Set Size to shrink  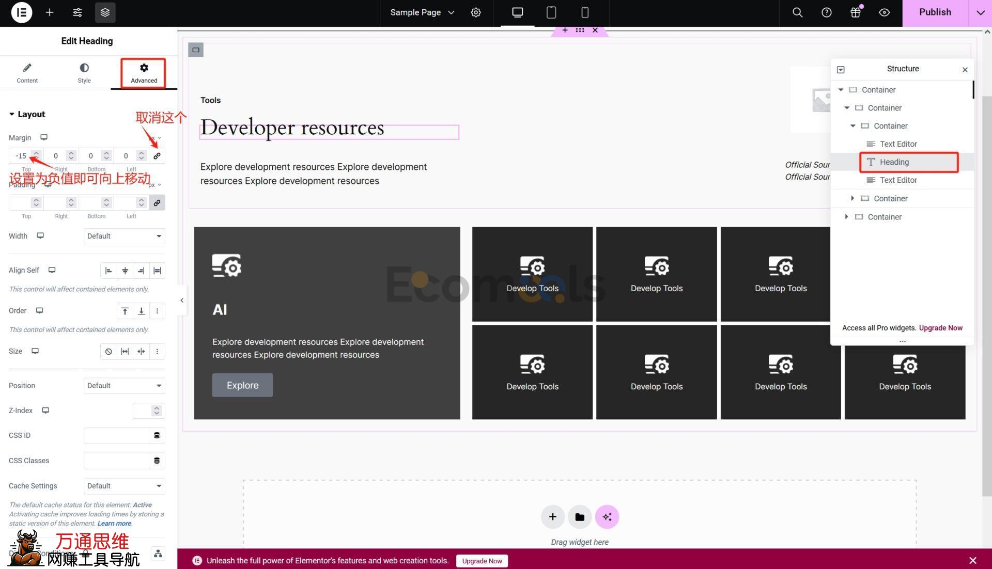click(141, 351)
